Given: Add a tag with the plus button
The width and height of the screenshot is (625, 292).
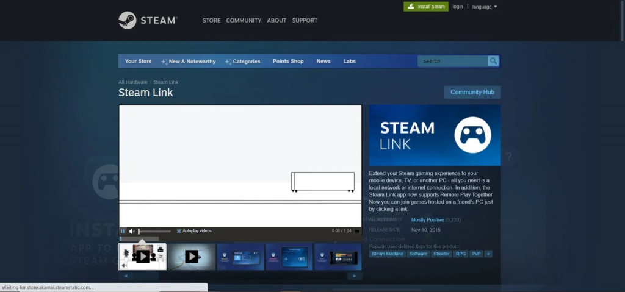Looking at the screenshot, I should pyautogui.click(x=488, y=254).
